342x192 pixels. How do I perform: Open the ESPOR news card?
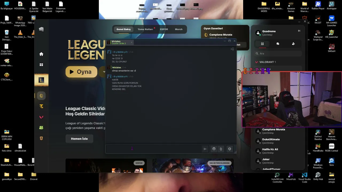coord(106,166)
